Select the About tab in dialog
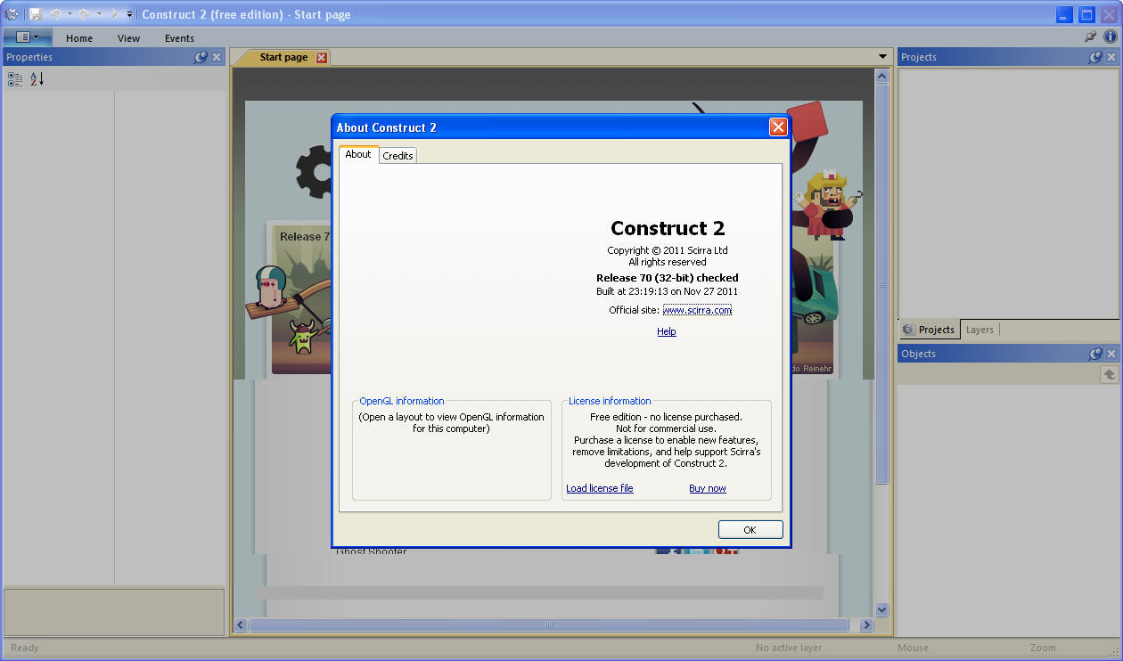This screenshot has height=661, width=1123. pyautogui.click(x=358, y=154)
